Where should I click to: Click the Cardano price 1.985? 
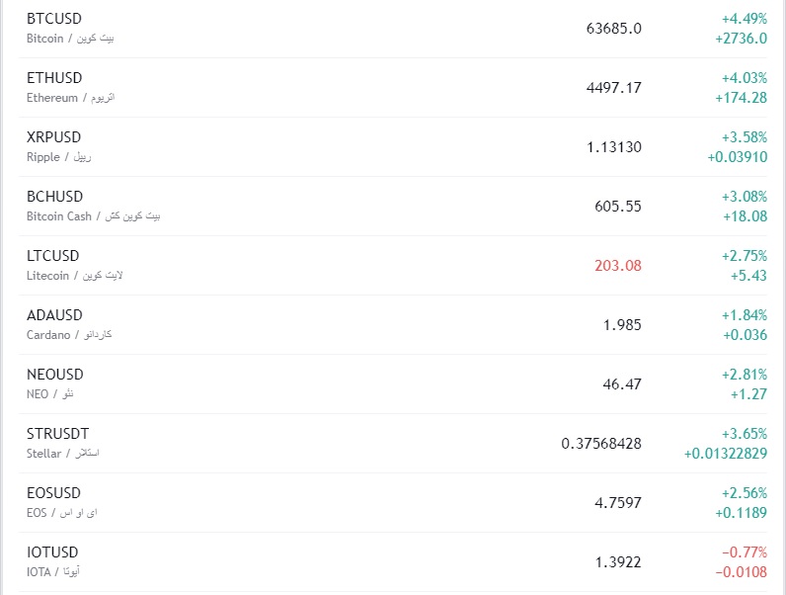[622, 325]
